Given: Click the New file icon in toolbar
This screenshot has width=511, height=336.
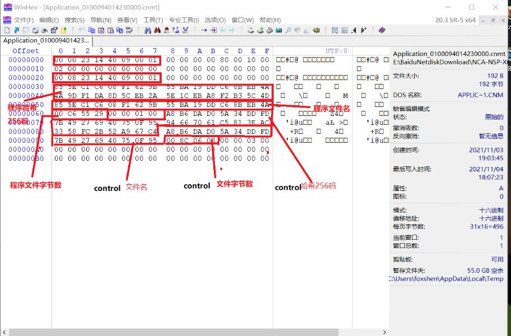Looking at the screenshot, I should (x=8, y=30).
